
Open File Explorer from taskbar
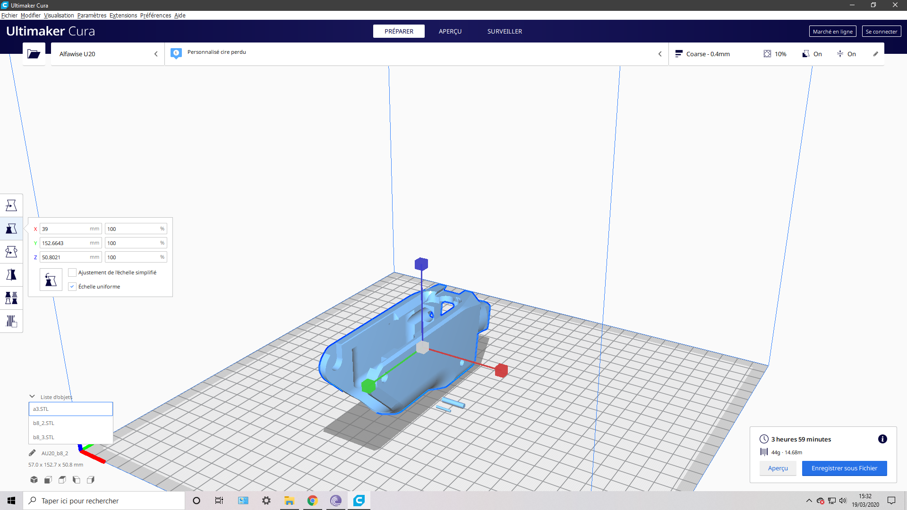[289, 501]
